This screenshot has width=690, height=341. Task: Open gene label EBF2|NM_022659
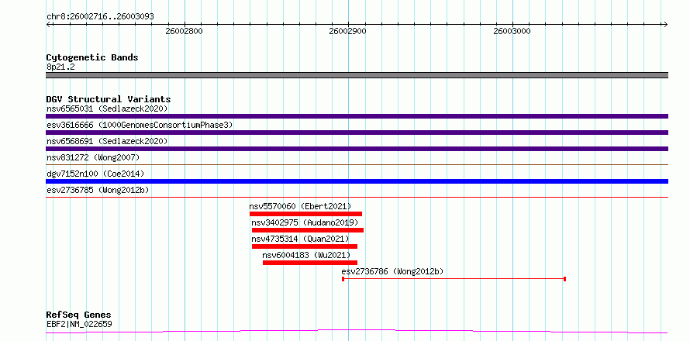79,325
